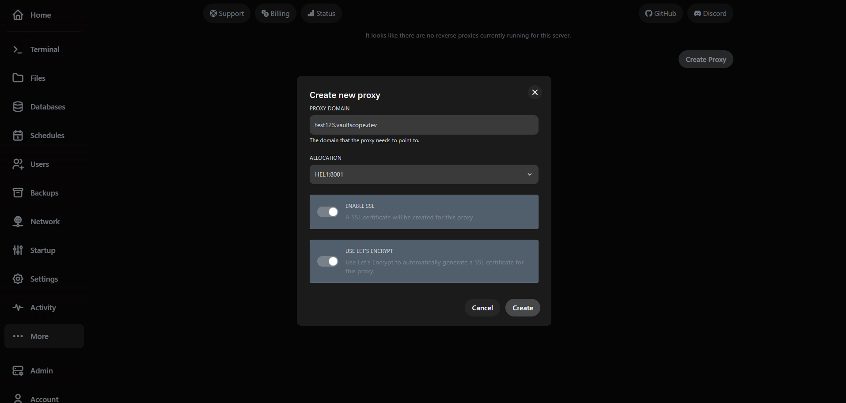Edit the proxy domain input field

click(423, 125)
